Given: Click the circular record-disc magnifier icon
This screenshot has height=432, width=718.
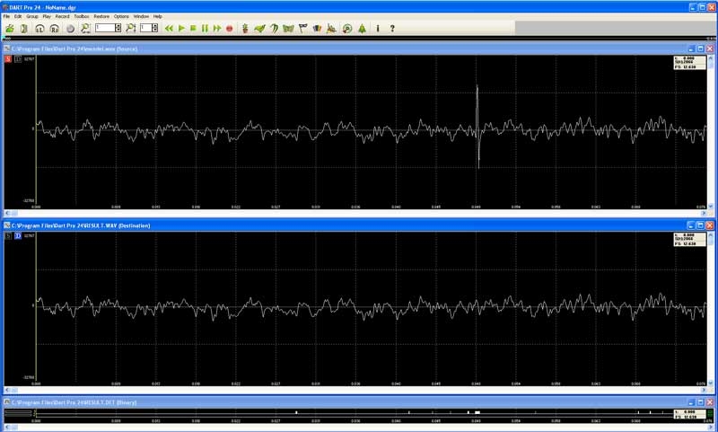Looking at the screenshot, I should click(x=347, y=29).
